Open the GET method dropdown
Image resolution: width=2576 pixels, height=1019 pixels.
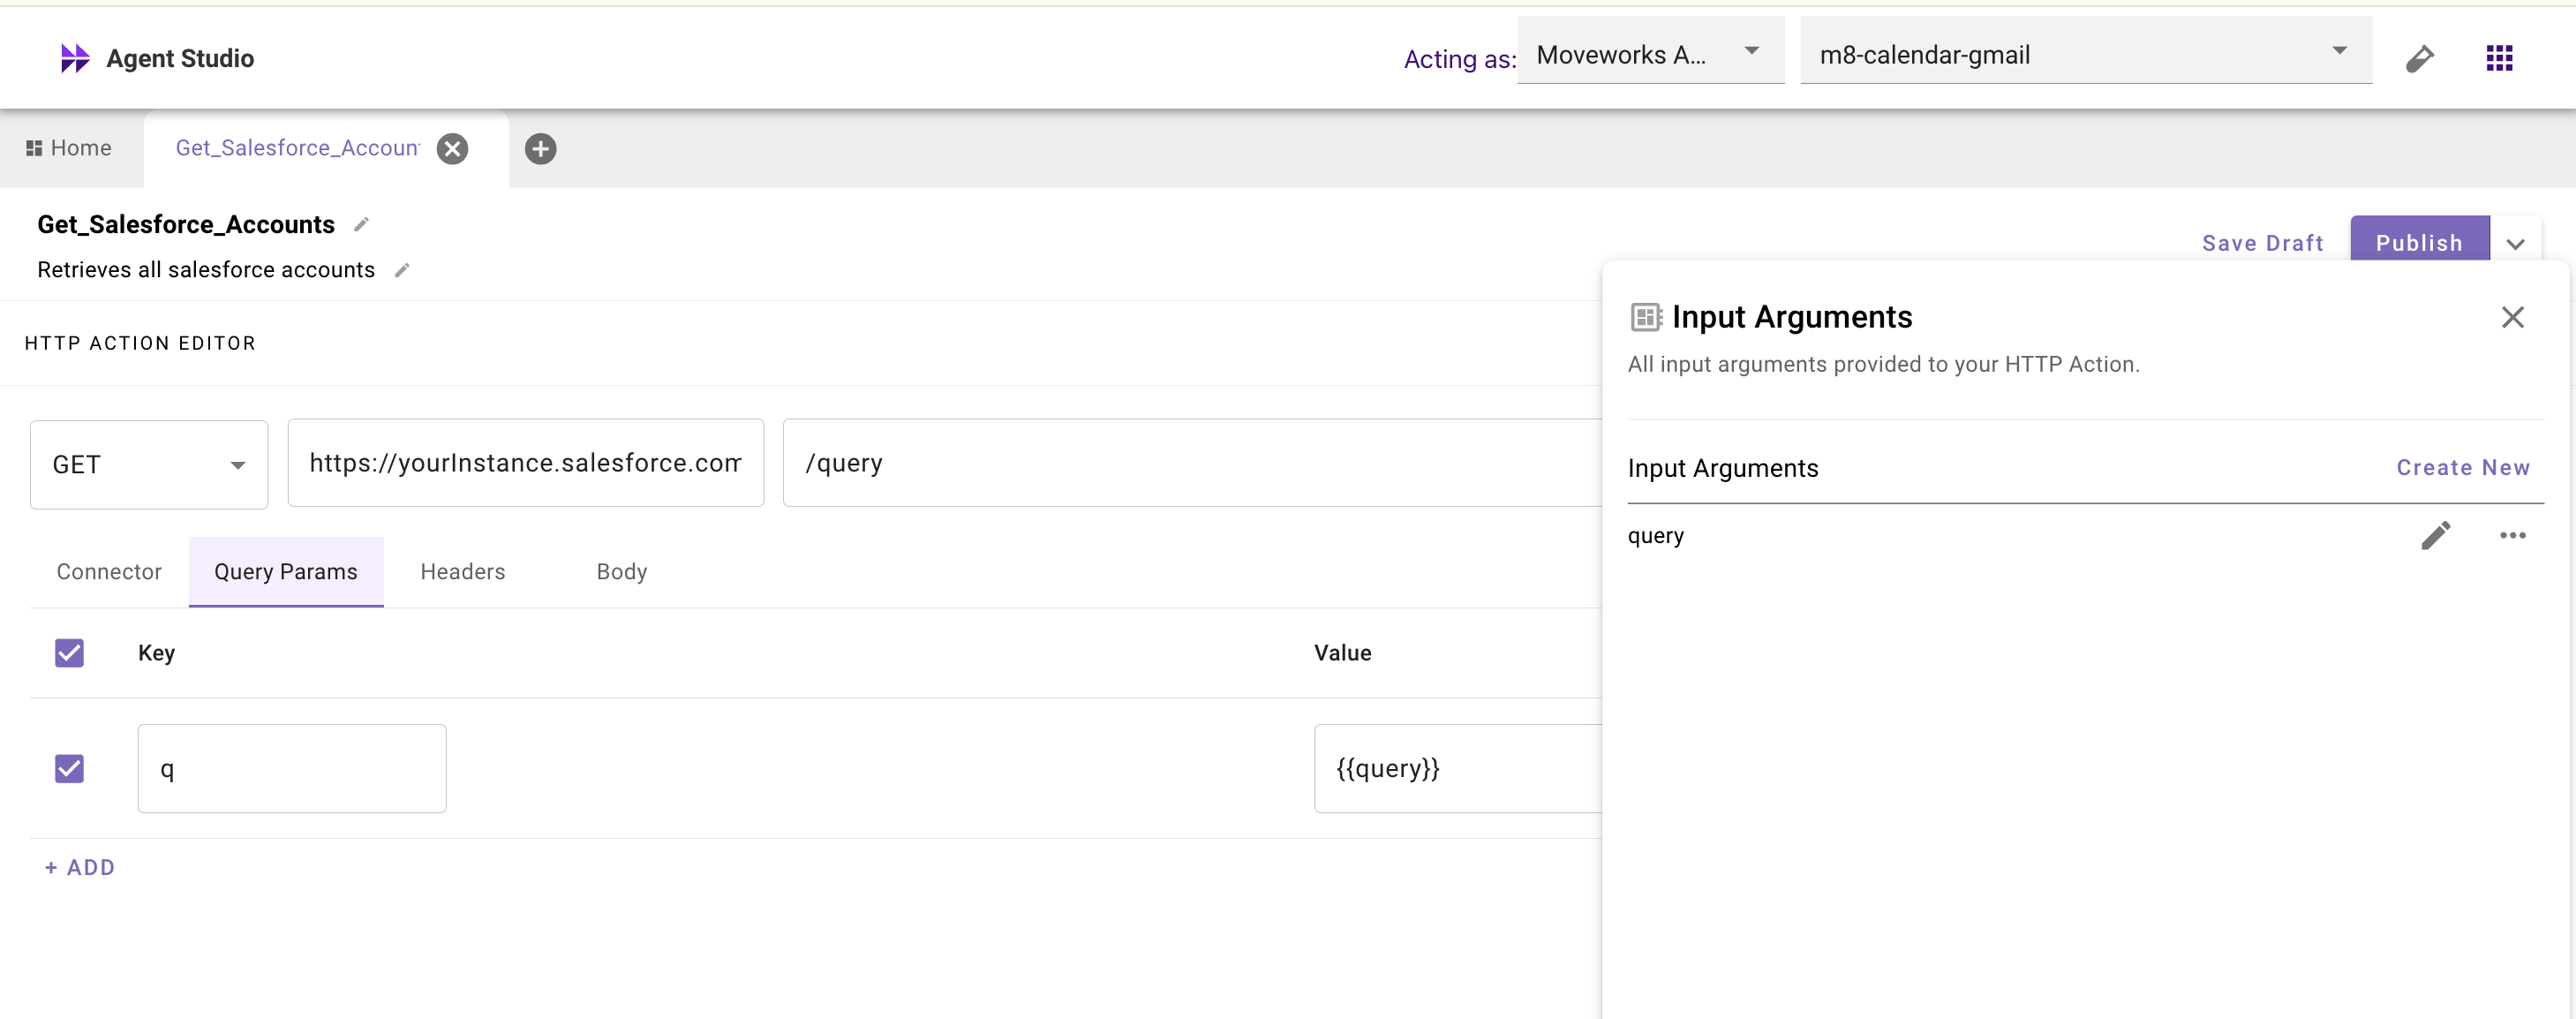pos(149,465)
